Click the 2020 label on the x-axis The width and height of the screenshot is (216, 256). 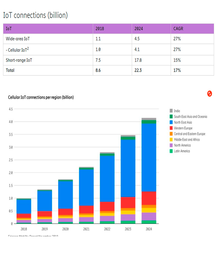click(x=65, y=229)
